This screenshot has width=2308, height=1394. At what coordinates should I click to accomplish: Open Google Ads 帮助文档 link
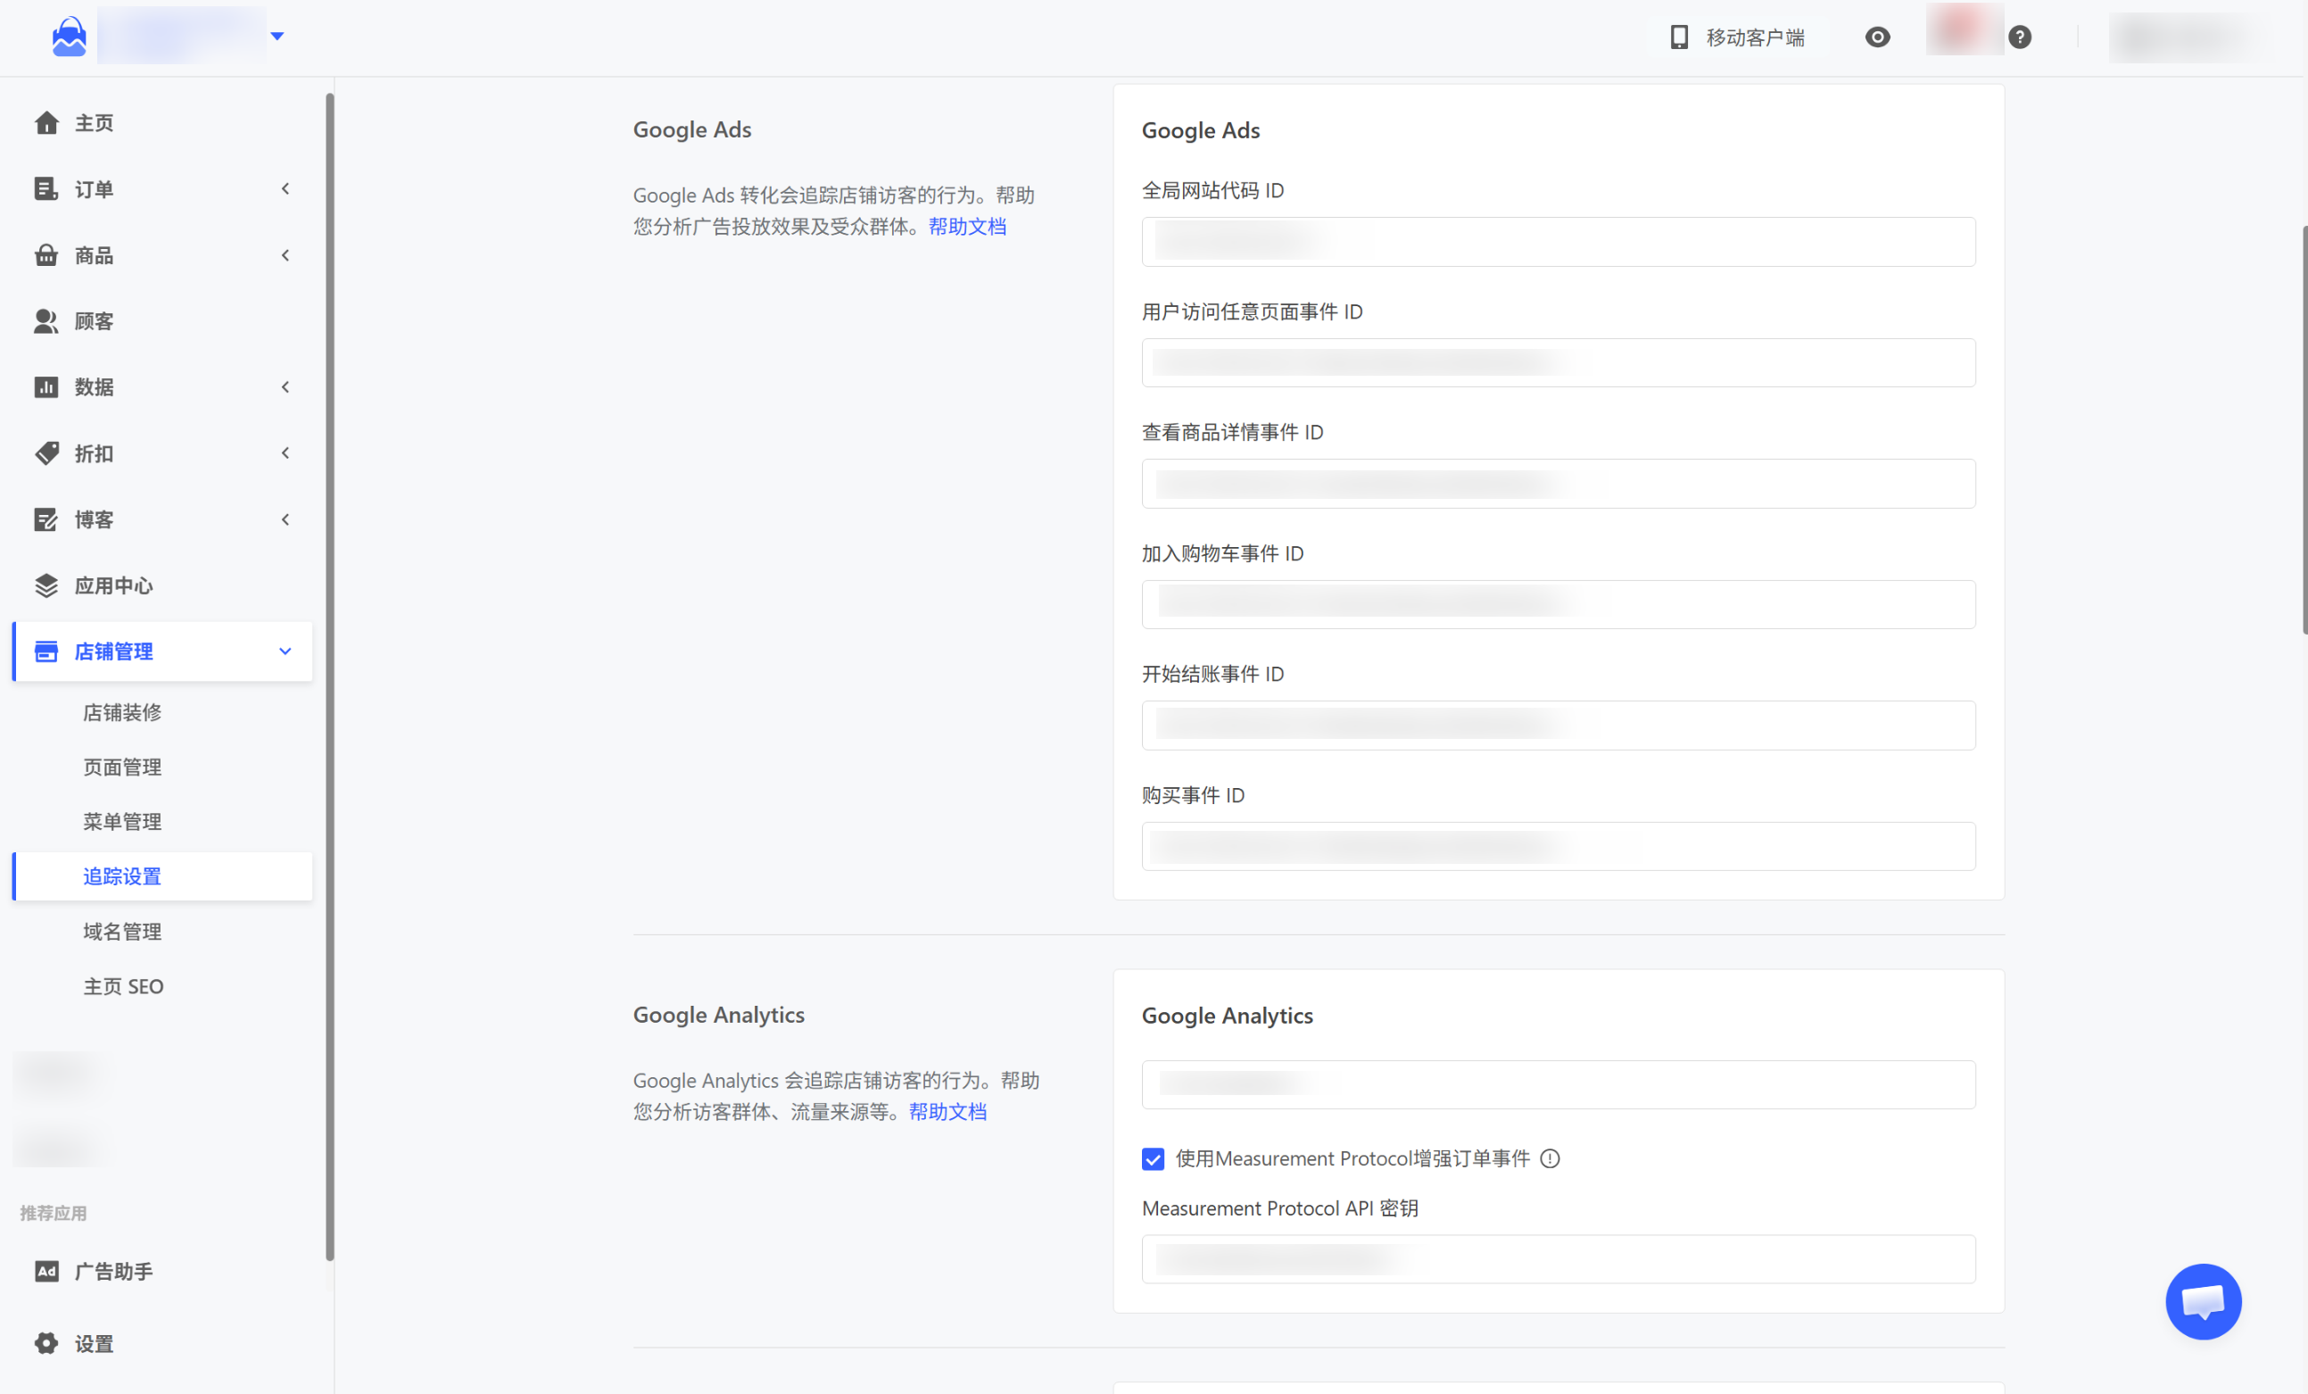pos(968,227)
